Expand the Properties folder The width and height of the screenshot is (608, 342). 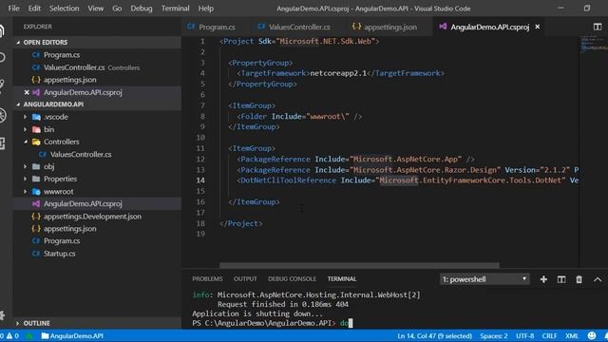click(97, 179)
